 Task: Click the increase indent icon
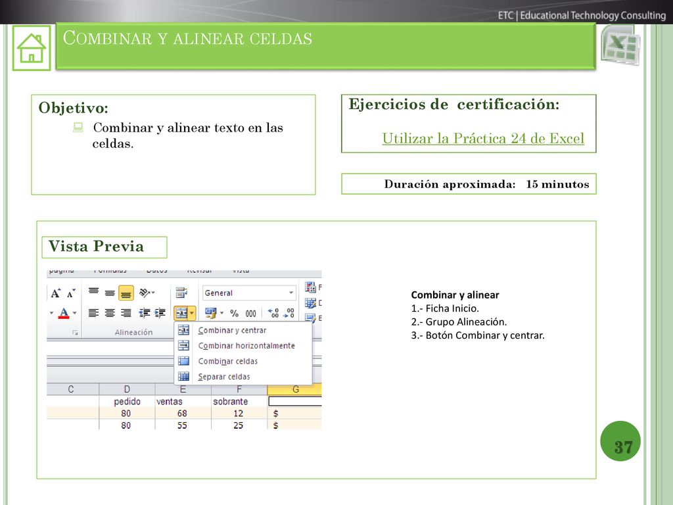160,313
